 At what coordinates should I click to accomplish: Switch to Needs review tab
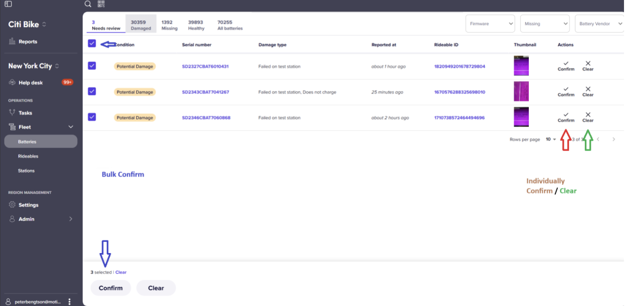[x=106, y=25]
